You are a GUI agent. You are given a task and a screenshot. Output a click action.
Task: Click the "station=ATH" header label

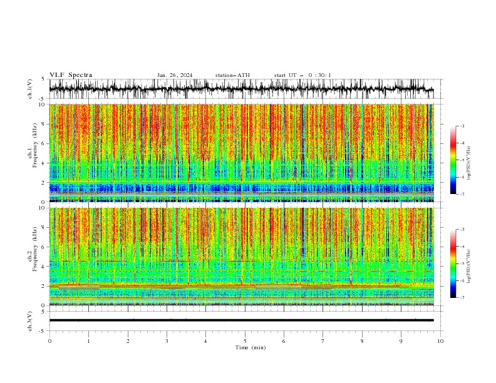pyautogui.click(x=232, y=75)
